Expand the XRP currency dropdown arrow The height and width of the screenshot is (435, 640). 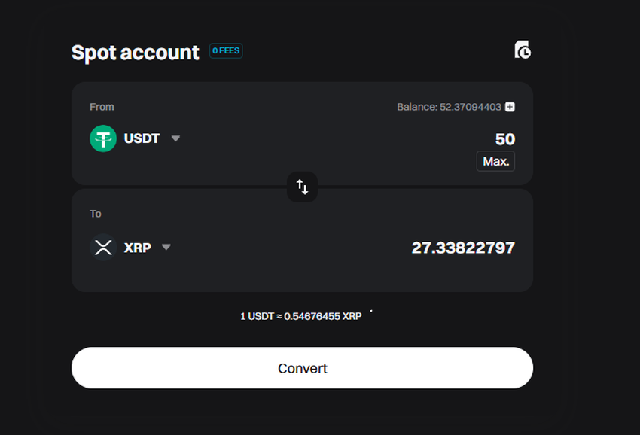point(166,247)
